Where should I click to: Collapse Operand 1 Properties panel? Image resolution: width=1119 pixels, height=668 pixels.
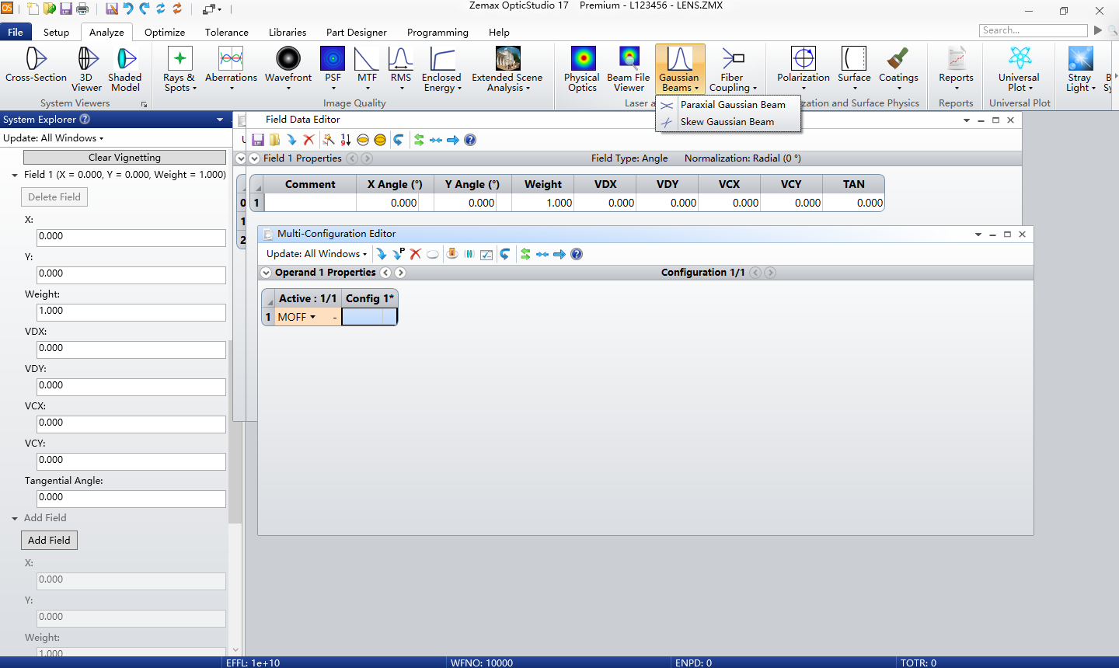click(x=267, y=273)
